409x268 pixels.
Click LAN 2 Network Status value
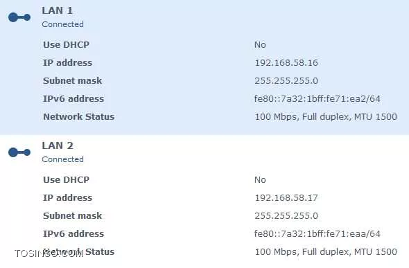[326, 251]
